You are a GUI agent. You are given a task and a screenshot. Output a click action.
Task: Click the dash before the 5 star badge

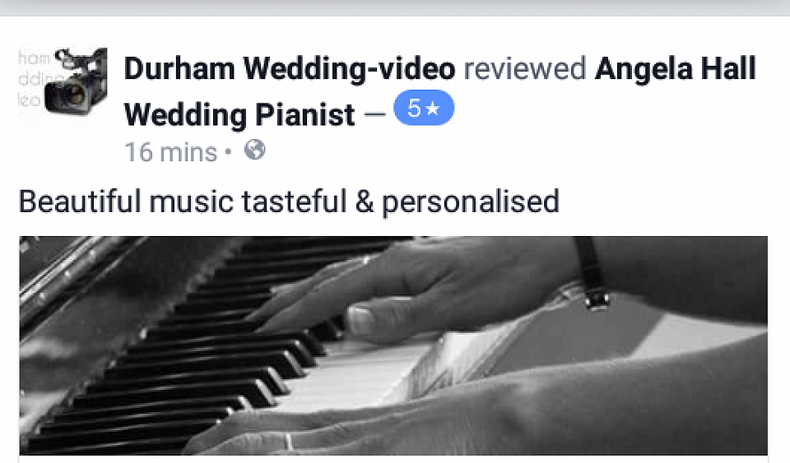tap(374, 114)
